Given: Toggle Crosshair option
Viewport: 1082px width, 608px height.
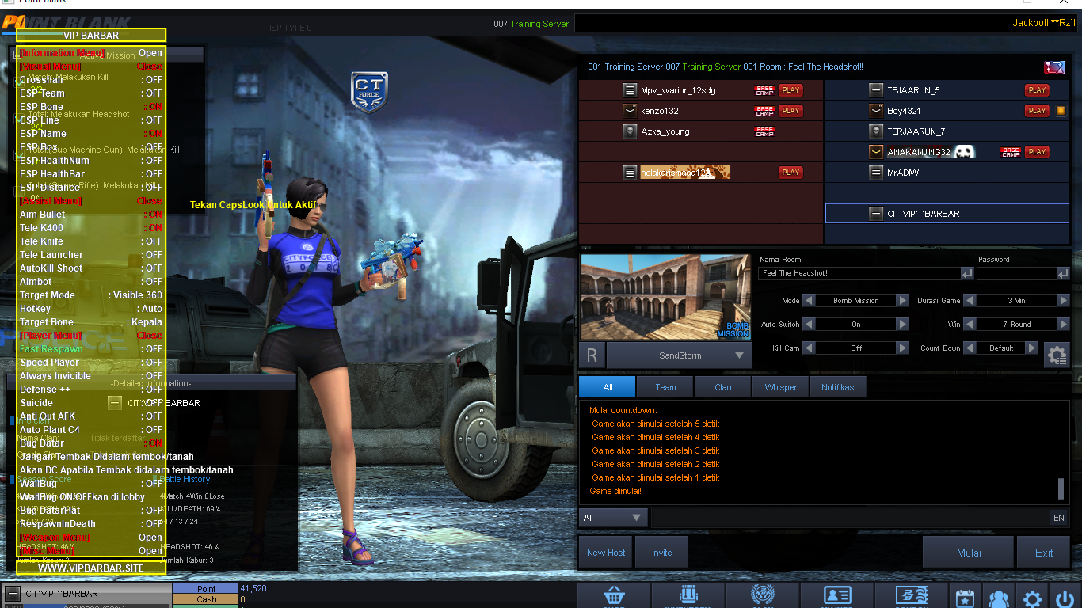Looking at the screenshot, I should pyautogui.click(x=91, y=80).
